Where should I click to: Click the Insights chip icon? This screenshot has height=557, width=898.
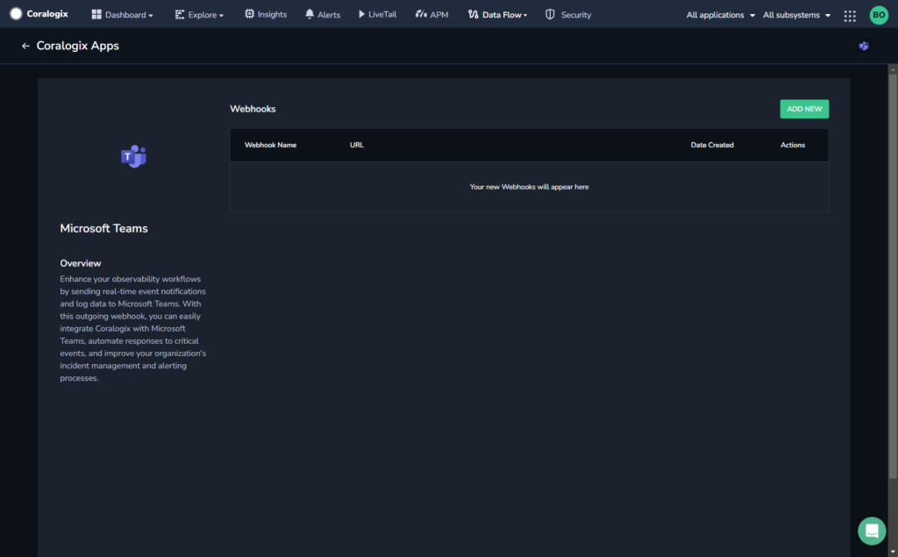click(x=249, y=14)
